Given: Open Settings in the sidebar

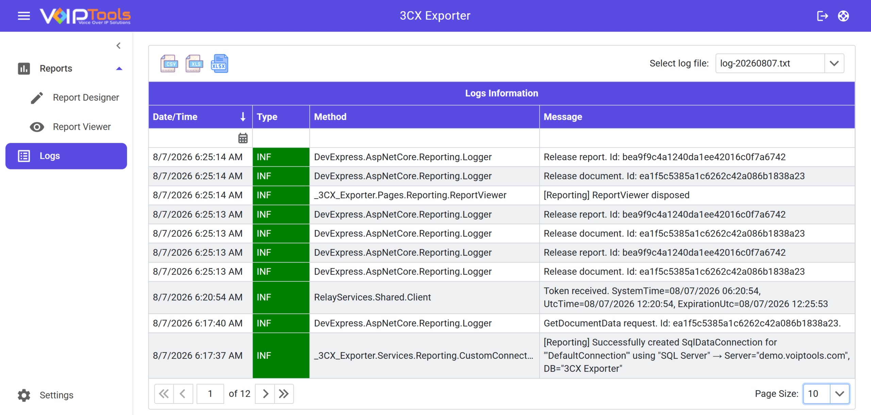Looking at the screenshot, I should pyautogui.click(x=56, y=395).
